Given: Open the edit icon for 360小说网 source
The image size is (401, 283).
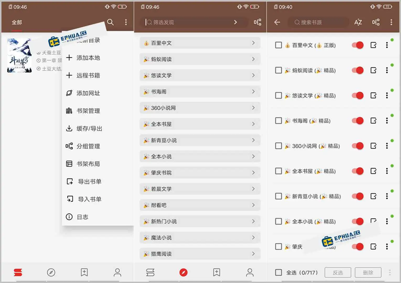Looking at the screenshot, I should 373,146.
